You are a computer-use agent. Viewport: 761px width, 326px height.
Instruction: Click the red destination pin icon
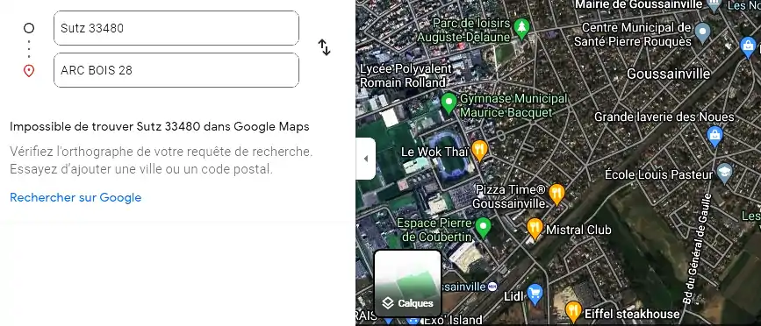29,71
